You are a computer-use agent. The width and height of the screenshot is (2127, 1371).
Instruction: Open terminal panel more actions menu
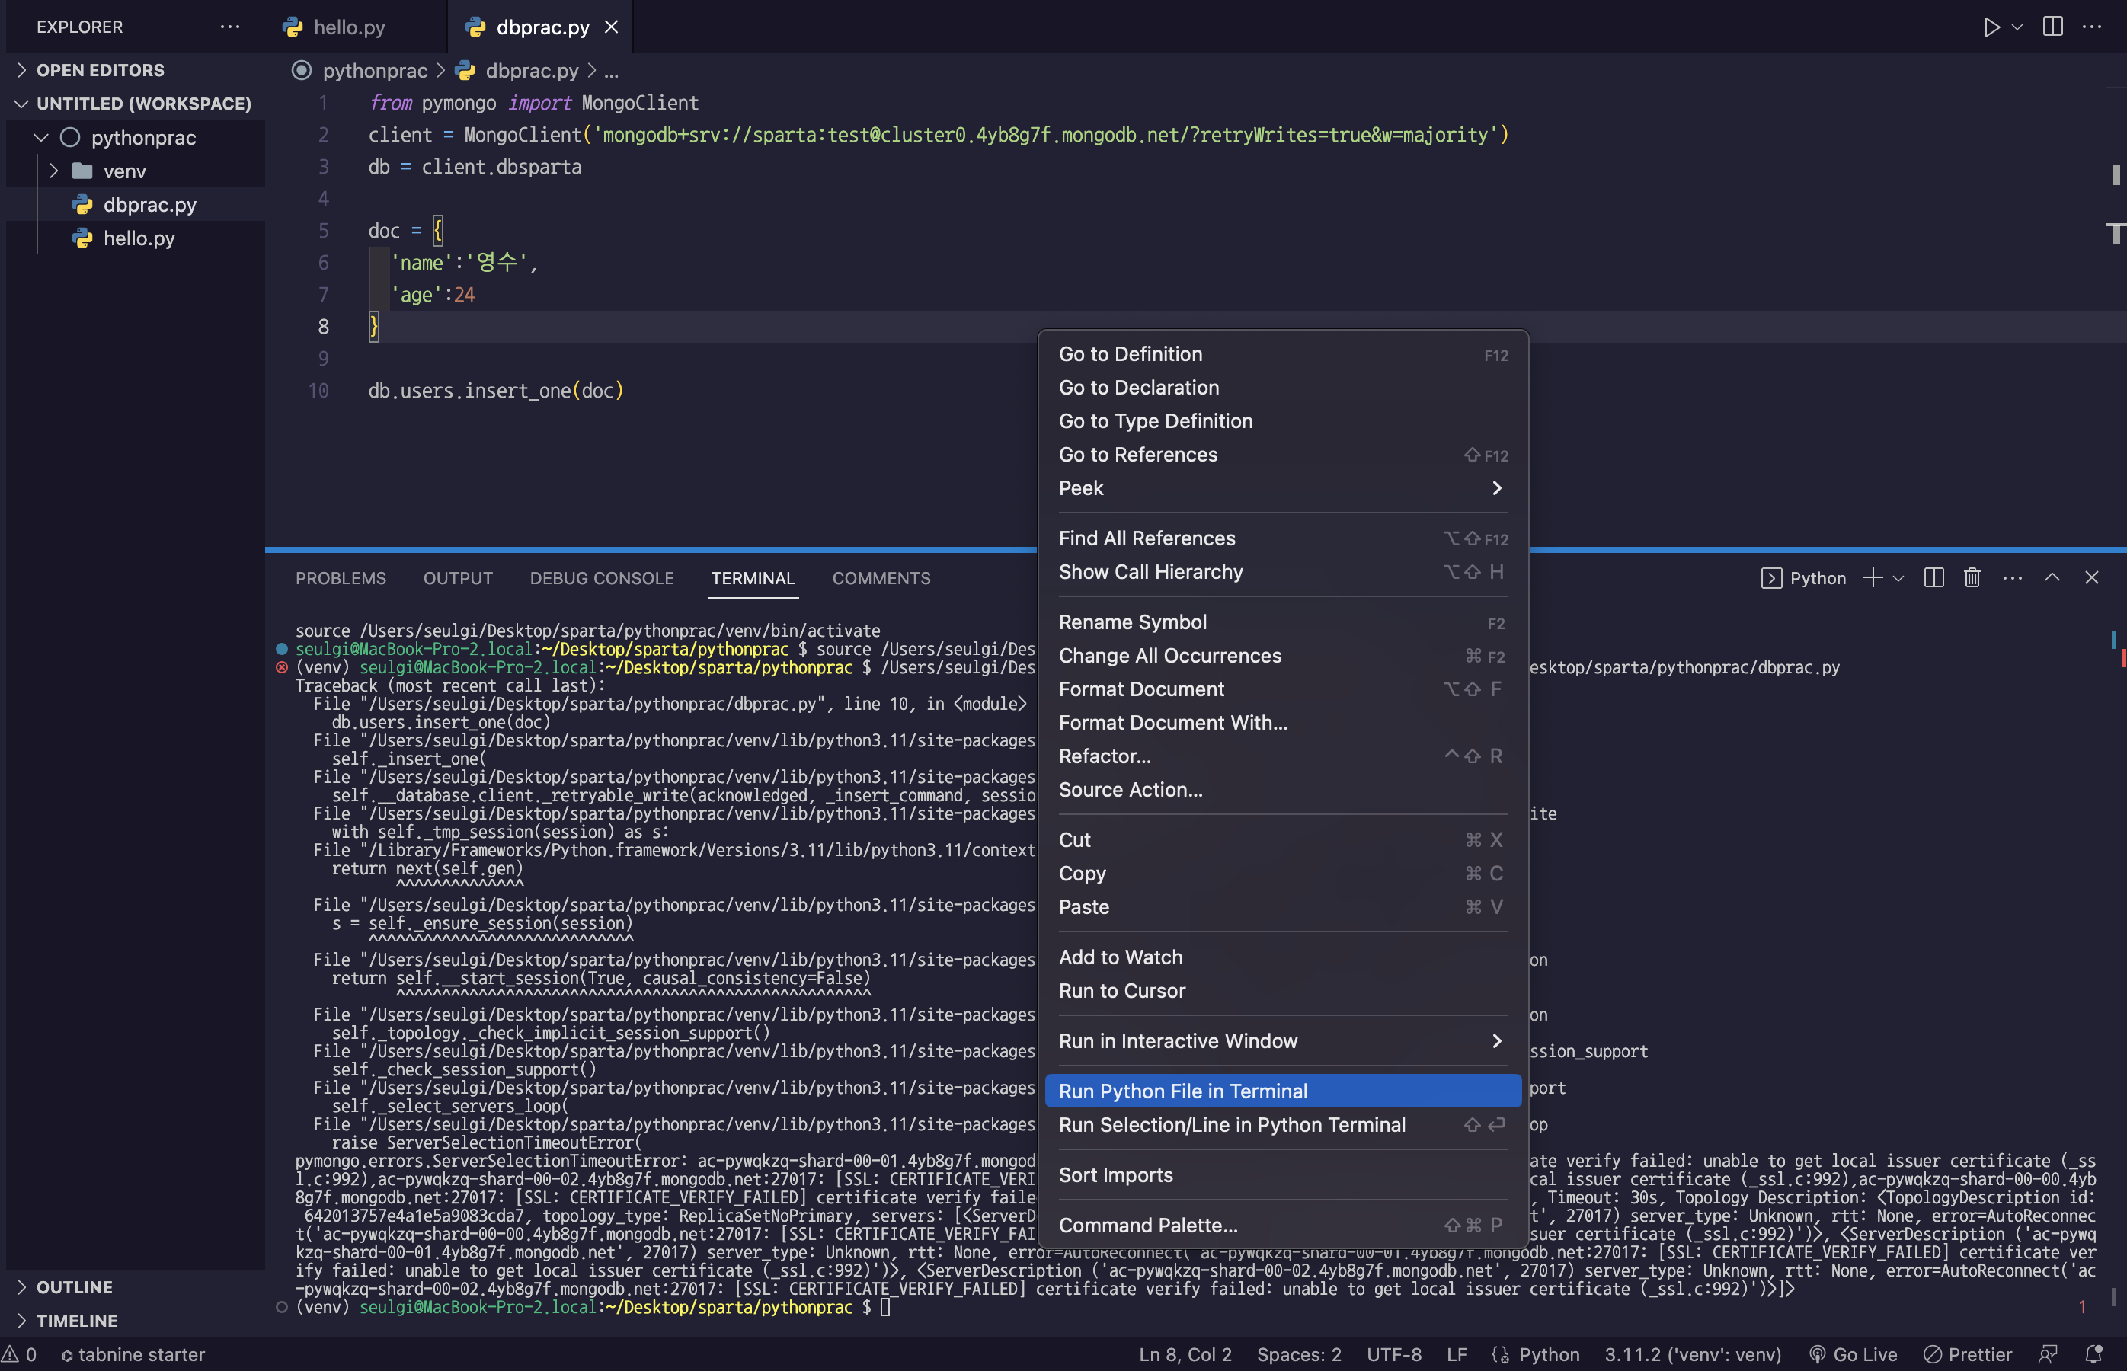[2012, 578]
